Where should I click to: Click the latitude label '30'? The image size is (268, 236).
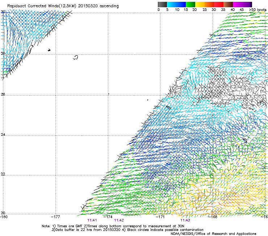pos(3,12)
